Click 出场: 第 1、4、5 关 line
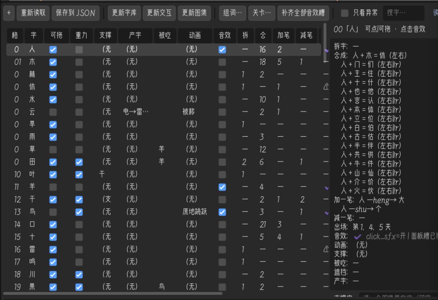 (362, 227)
